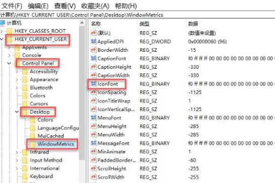
Task: Expand the HKEY_CLASSES_ROOT key
Action: click(x=2, y=31)
